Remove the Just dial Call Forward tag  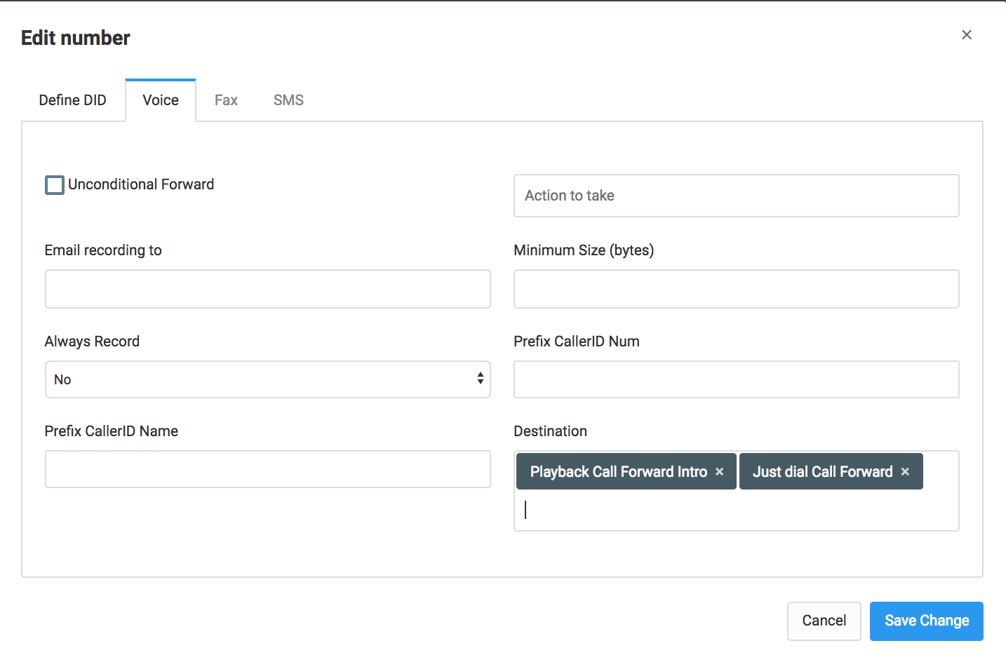pos(905,472)
